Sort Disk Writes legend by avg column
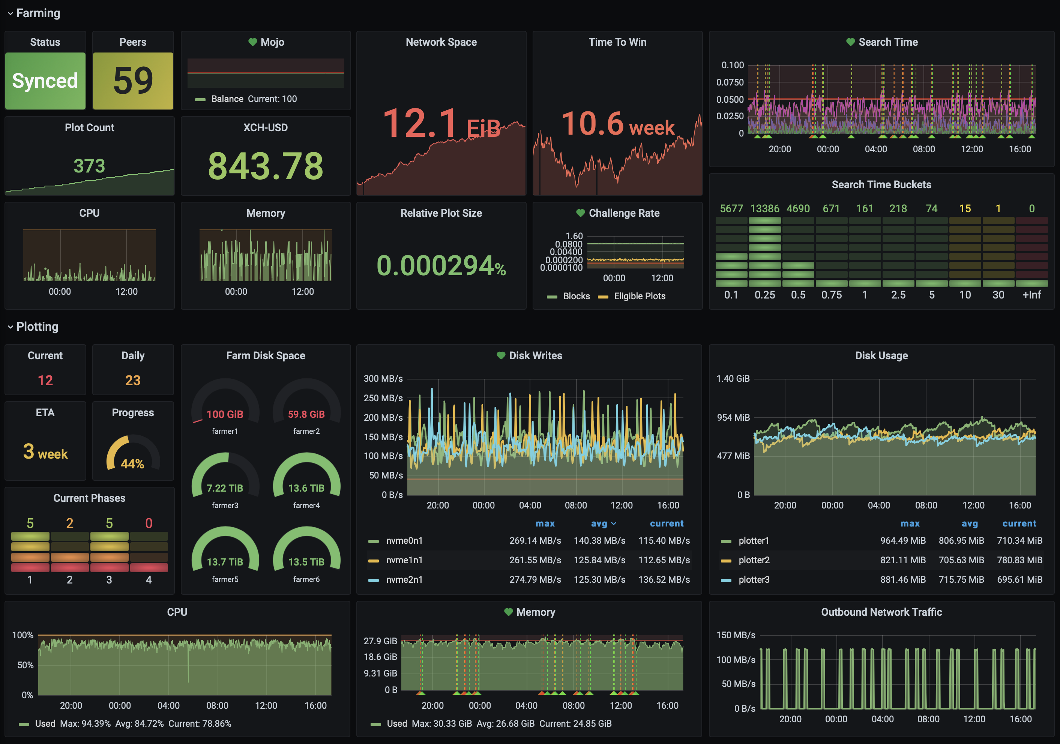Viewport: 1060px width, 744px height. (x=599, y=523)
